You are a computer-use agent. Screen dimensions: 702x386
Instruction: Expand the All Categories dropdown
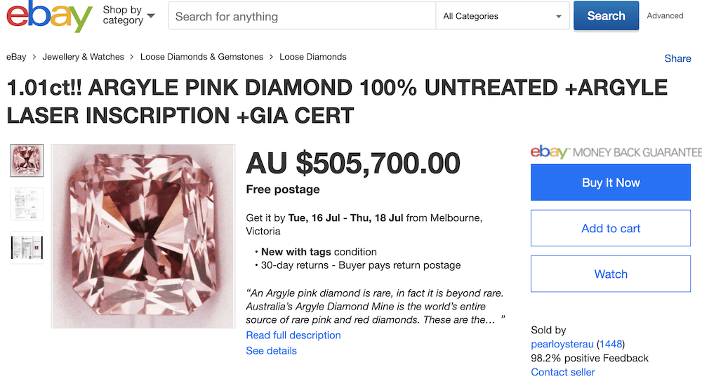pos(502,16)
